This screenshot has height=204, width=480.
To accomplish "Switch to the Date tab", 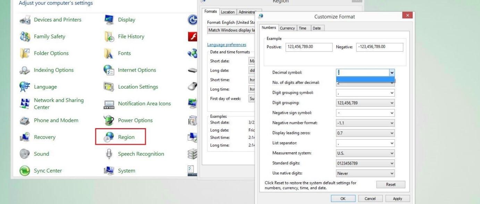I will (x=317, y=28).
